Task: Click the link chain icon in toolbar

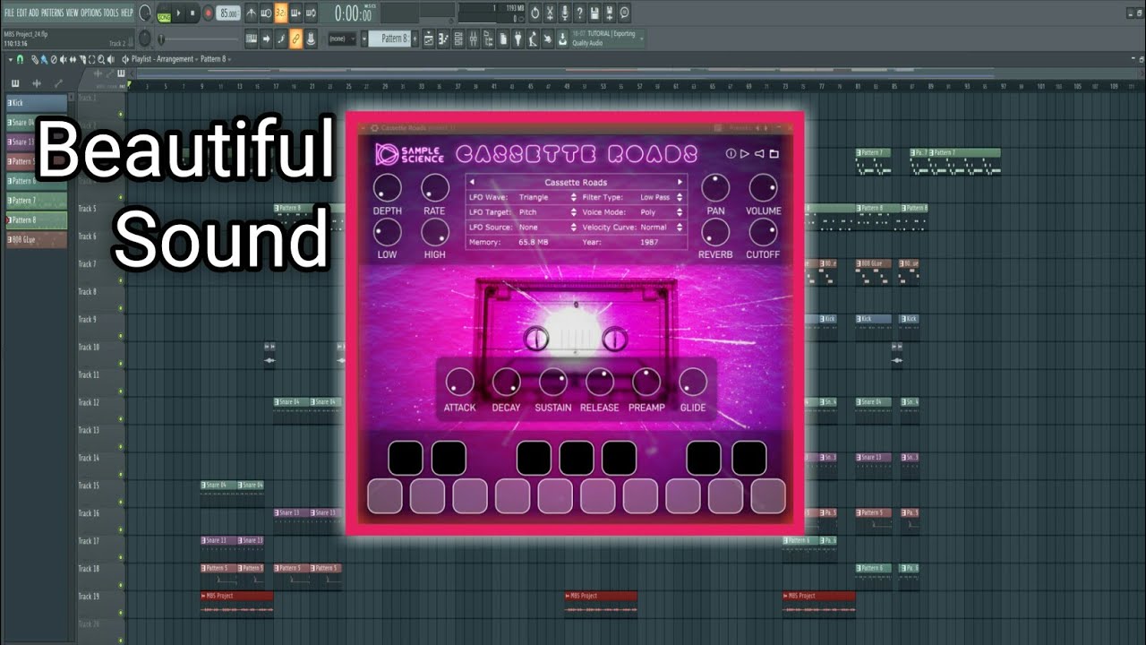Action: click(295, 39)
